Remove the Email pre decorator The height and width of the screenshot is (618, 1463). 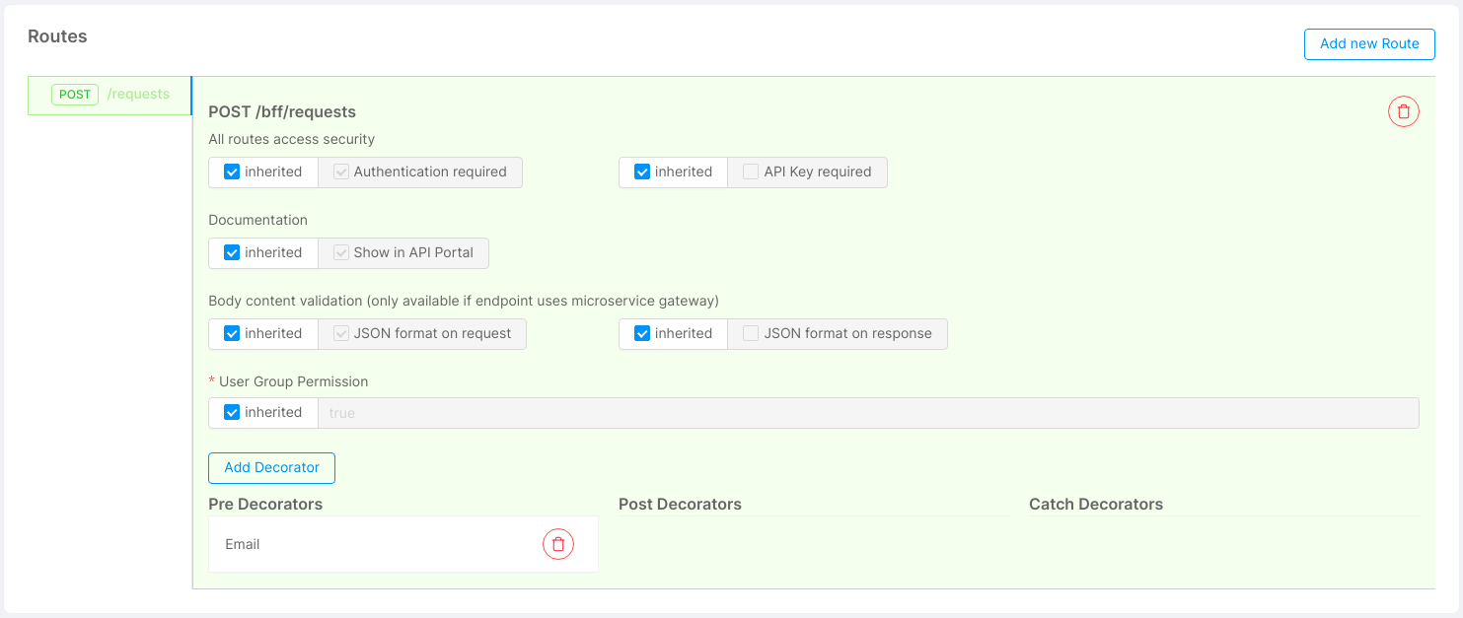point(557,543)
